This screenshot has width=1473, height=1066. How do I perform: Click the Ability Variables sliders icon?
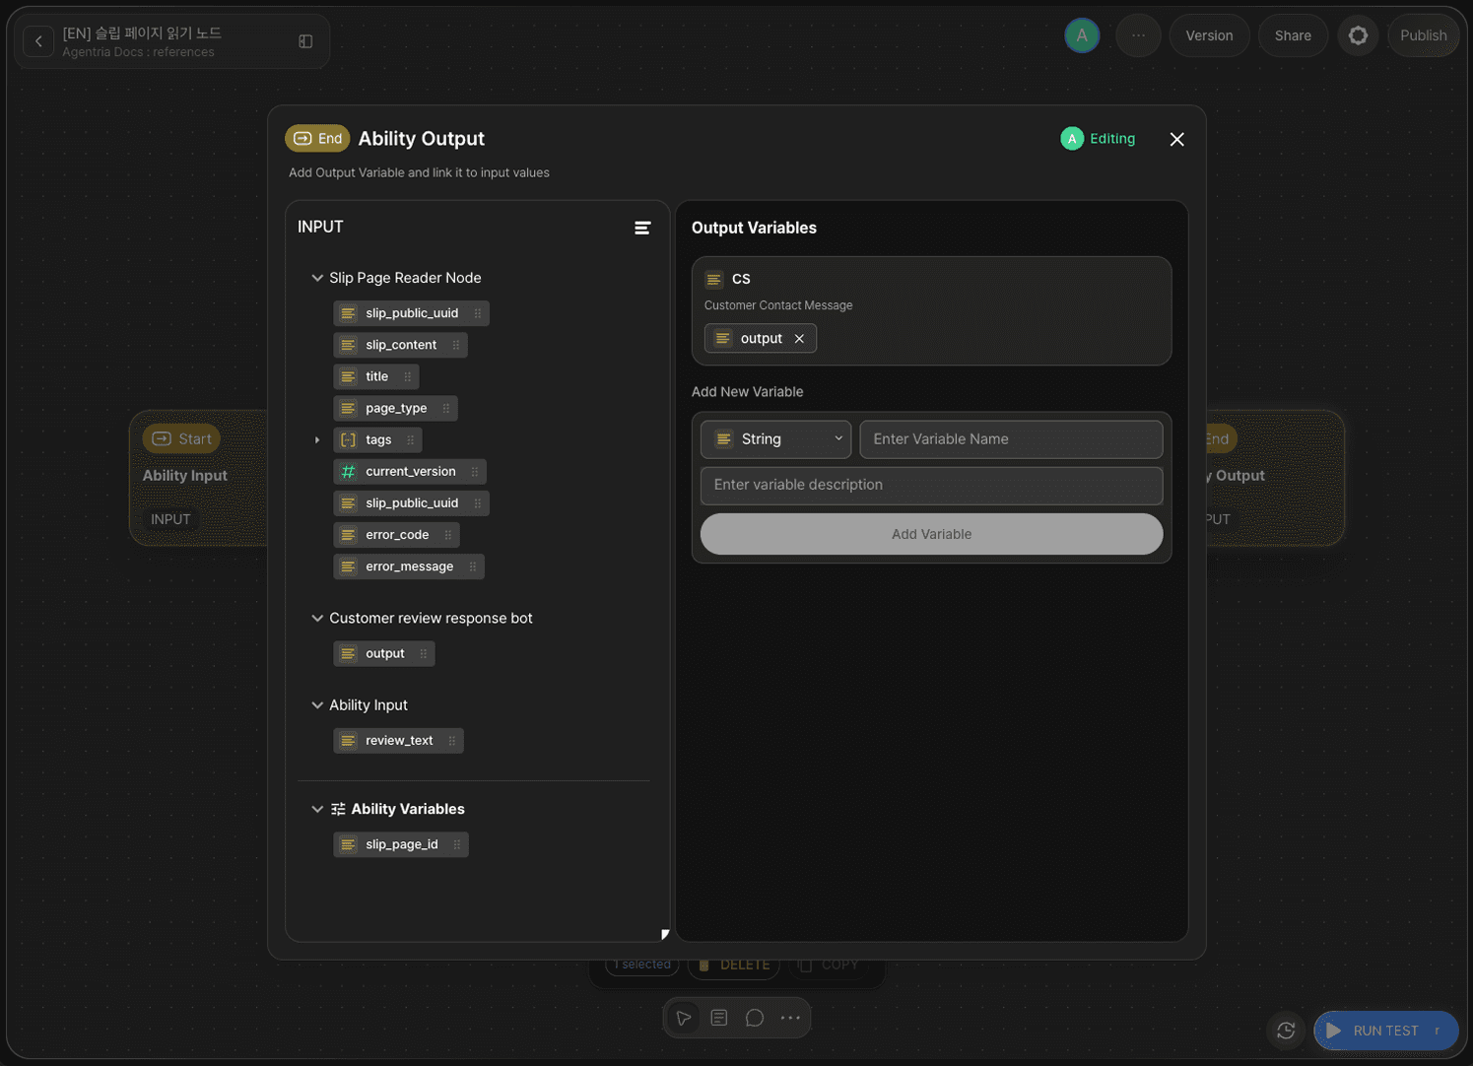[x=338, y=809]
